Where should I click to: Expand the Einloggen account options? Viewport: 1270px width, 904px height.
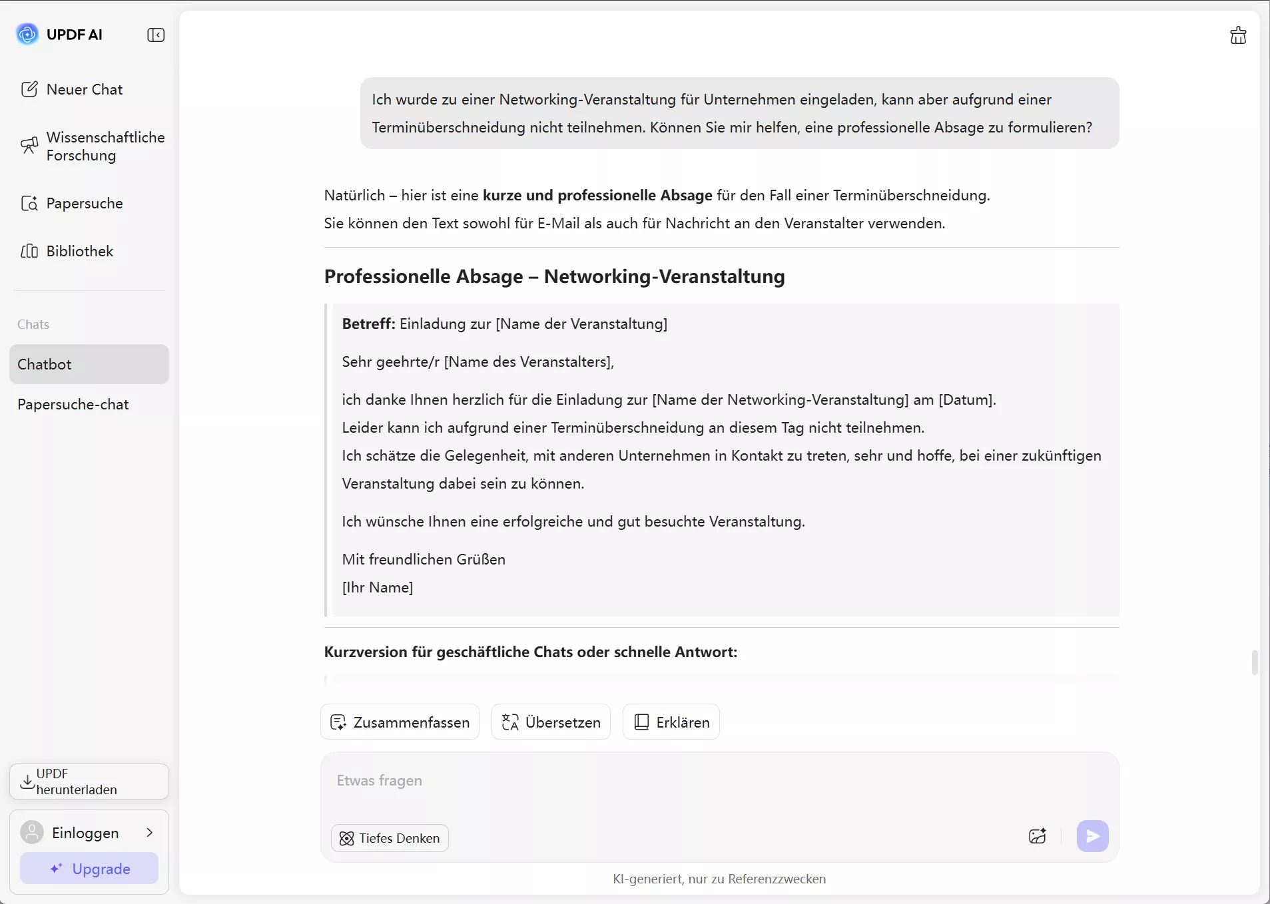[149, 832]
